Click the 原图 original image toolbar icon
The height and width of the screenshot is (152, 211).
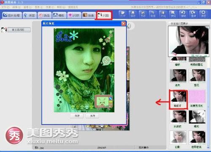click(203, 14)
